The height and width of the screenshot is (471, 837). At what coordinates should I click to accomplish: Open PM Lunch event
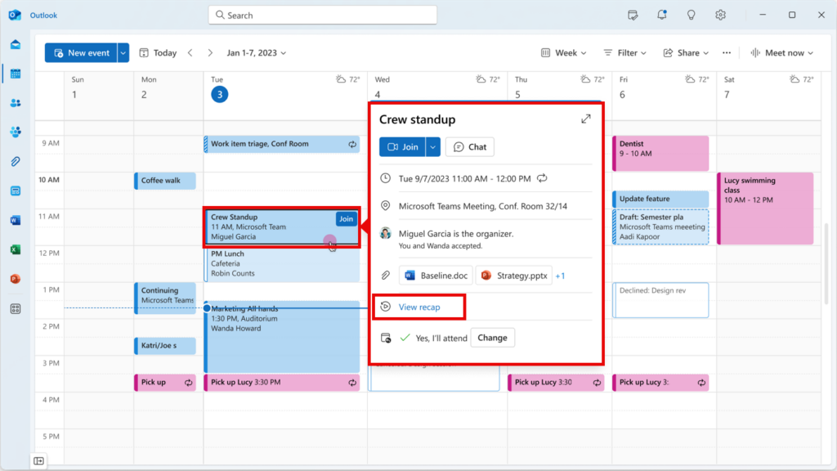point(282,264)
